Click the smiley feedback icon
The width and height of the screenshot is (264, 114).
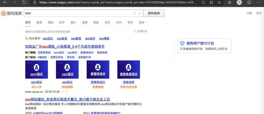tap(249, 2)
